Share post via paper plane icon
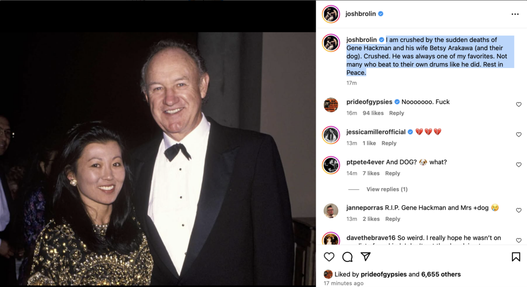Image resolution: width=527 pixels, height=287 pixels. tap(365, 257)
